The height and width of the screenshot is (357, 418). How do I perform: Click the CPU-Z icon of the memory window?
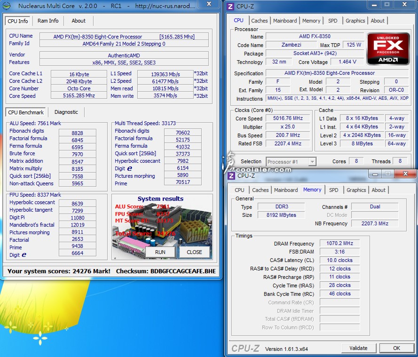point(231,176)
